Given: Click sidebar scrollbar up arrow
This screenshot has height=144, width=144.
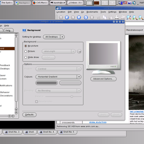Looking at the screenshot, I should 16,35.
